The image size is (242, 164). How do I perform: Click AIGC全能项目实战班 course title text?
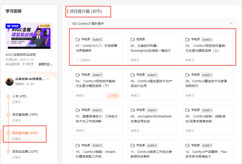pos(21,55)
